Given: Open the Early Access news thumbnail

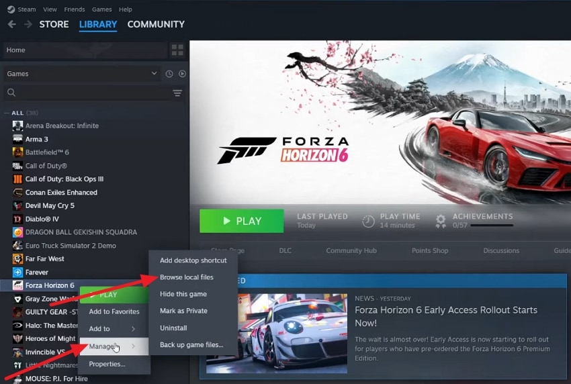Looking at the screenshot, I should (x=277, y=334).
